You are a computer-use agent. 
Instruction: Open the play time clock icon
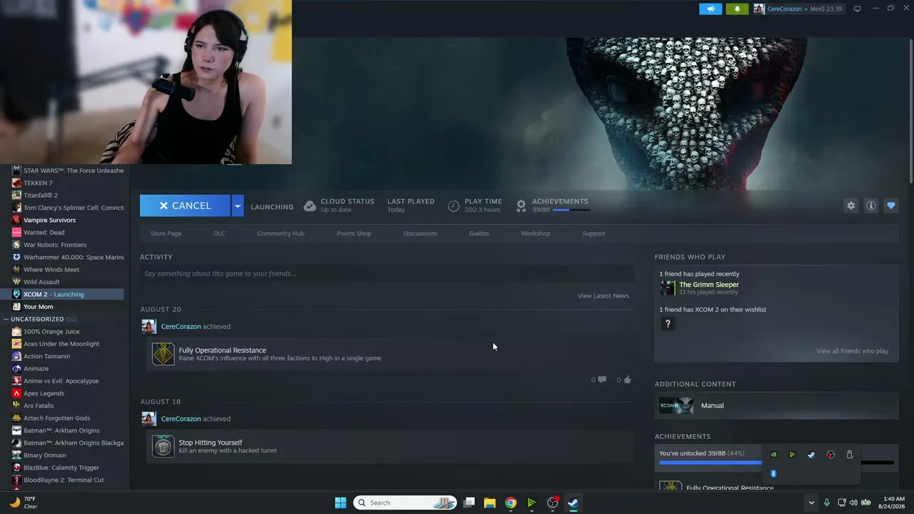(453, 206)
